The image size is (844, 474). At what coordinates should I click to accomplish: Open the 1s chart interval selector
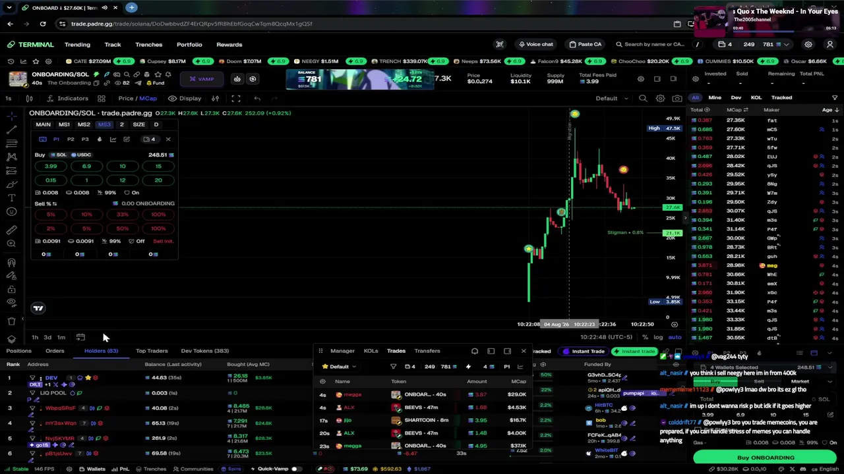coord(8,99)
